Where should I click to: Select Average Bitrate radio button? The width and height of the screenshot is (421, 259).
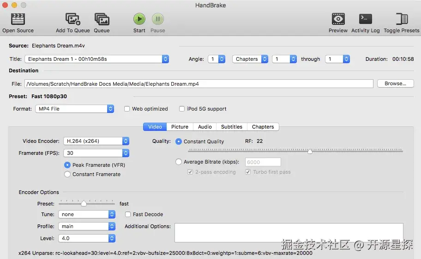point(179,162)
